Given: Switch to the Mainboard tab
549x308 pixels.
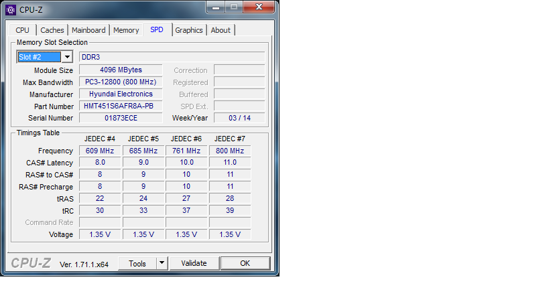Looking at the screenshot, I should tap(88, 30).
